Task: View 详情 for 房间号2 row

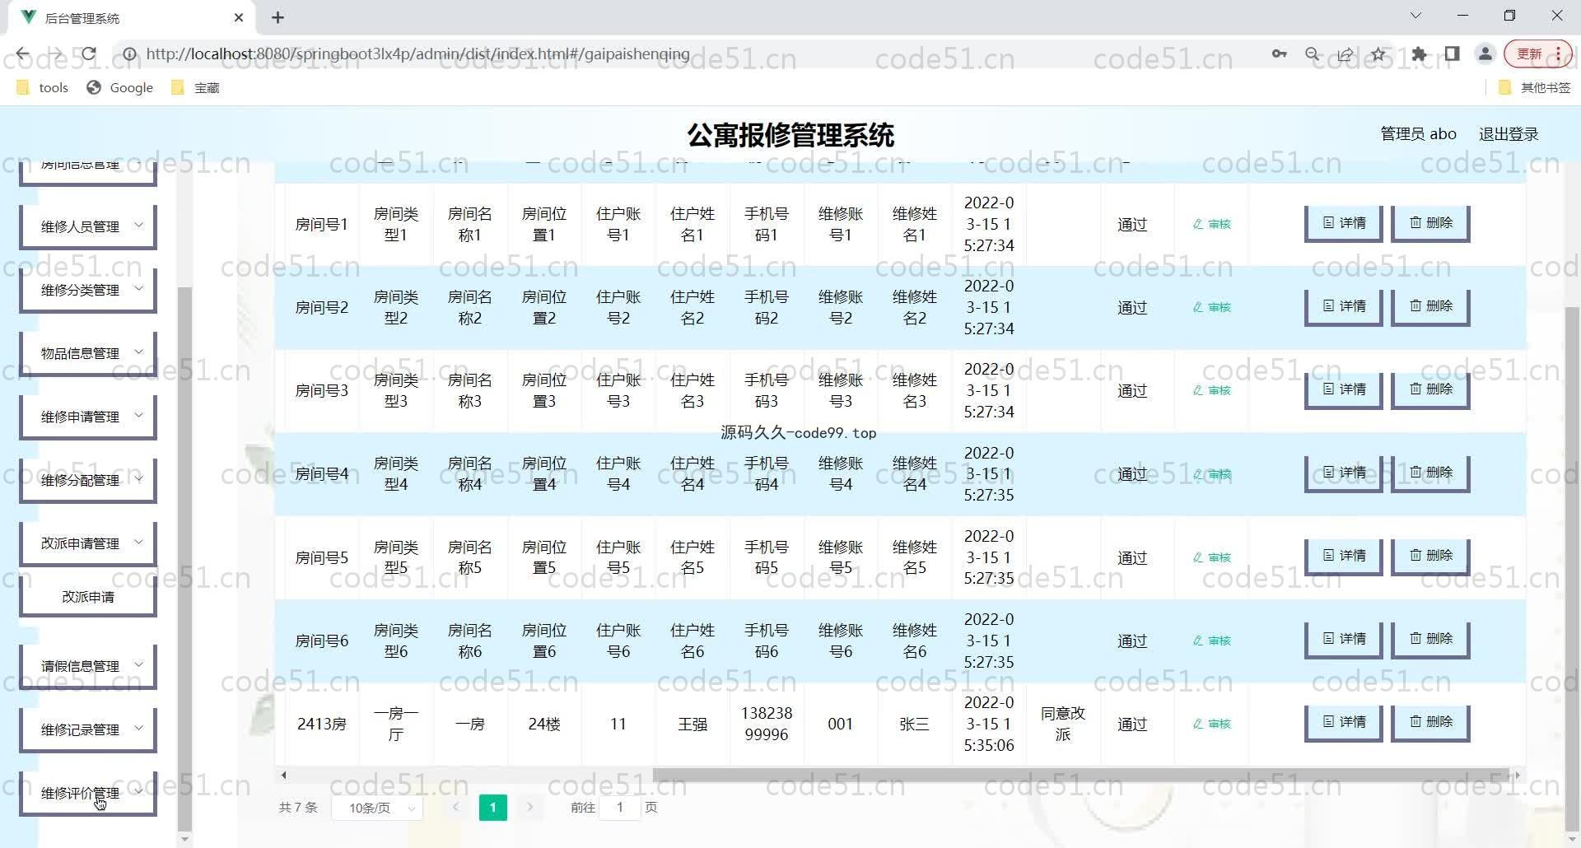Action: (x=1344, y=306)
